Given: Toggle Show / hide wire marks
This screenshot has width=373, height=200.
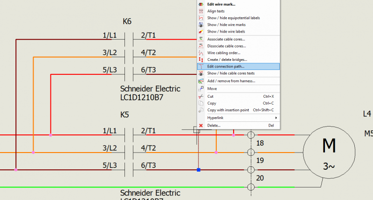Looking at the screenshot, I should click(226, 25).
